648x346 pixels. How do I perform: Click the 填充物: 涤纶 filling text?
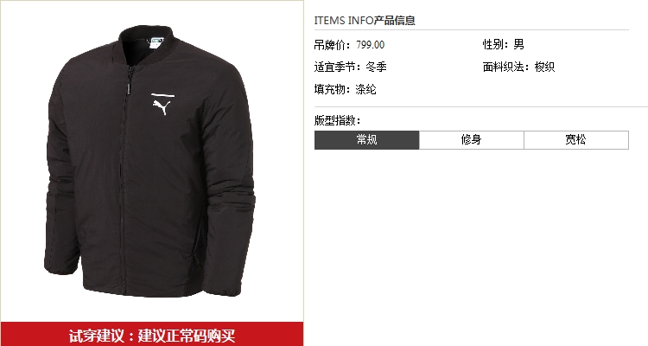(x=345, y=89)
